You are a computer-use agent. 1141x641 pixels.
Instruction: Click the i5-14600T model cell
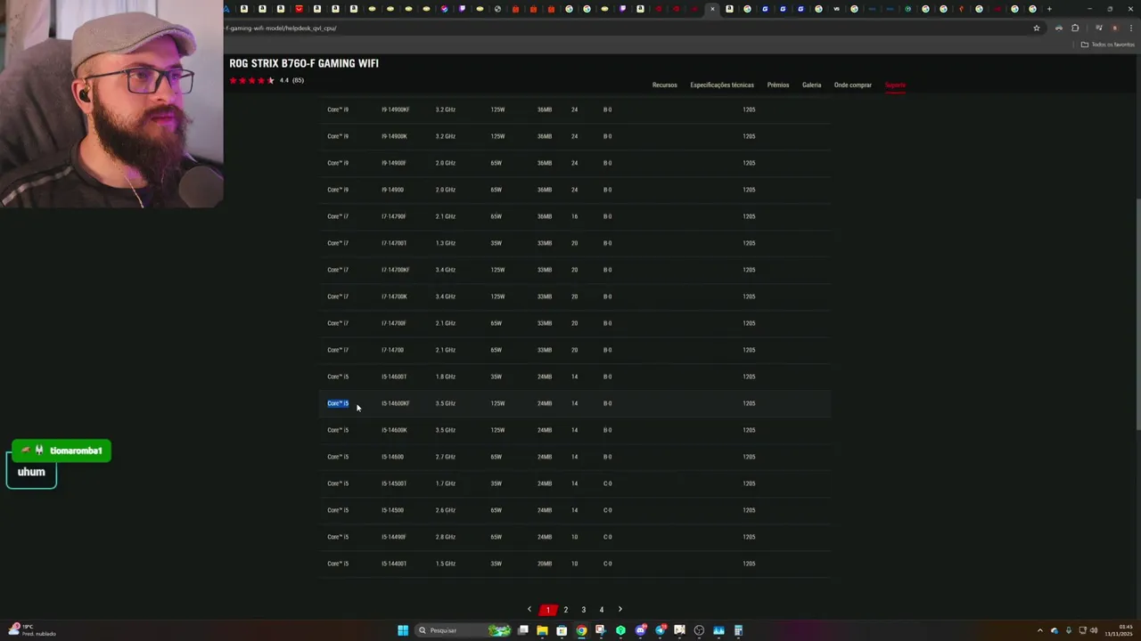click(394, 377)
